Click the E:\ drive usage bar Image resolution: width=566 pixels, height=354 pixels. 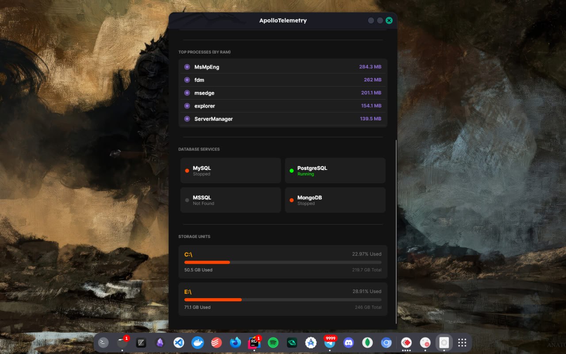click(283, 300)
